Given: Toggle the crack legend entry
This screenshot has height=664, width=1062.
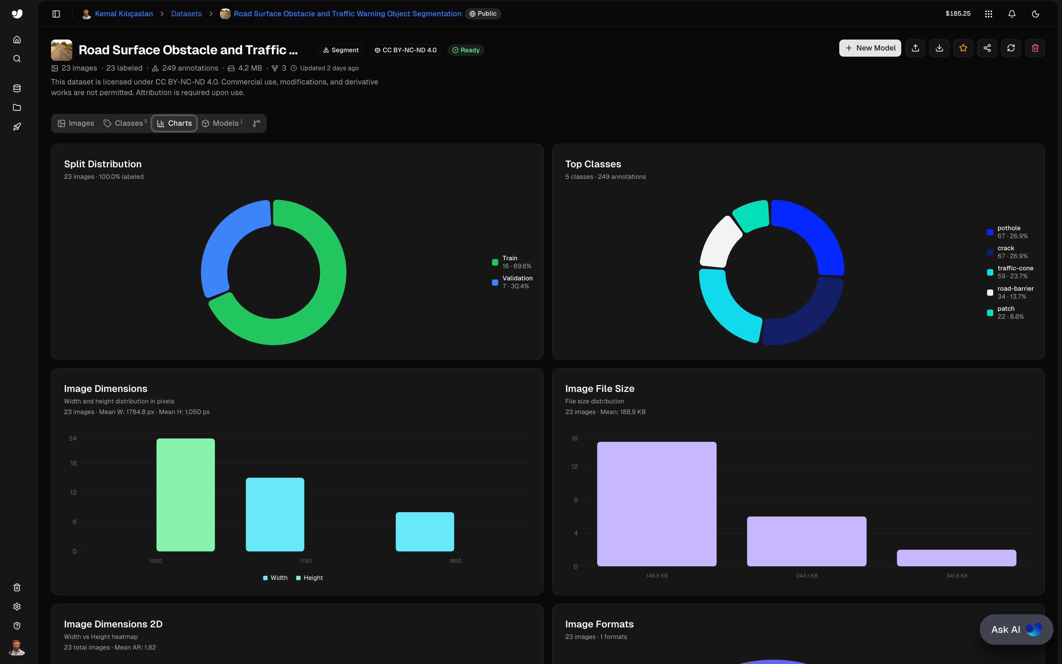Looking at the screenshot, I should (x=1007, y=252).
